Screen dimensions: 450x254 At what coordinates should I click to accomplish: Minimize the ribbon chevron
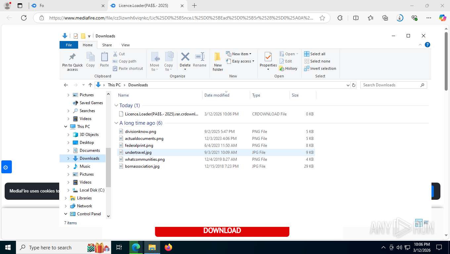tap(420, 45)
